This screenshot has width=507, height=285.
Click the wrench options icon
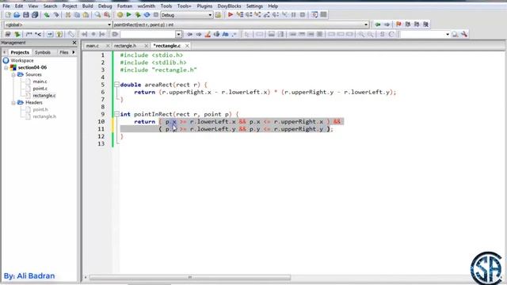(464, 34)
